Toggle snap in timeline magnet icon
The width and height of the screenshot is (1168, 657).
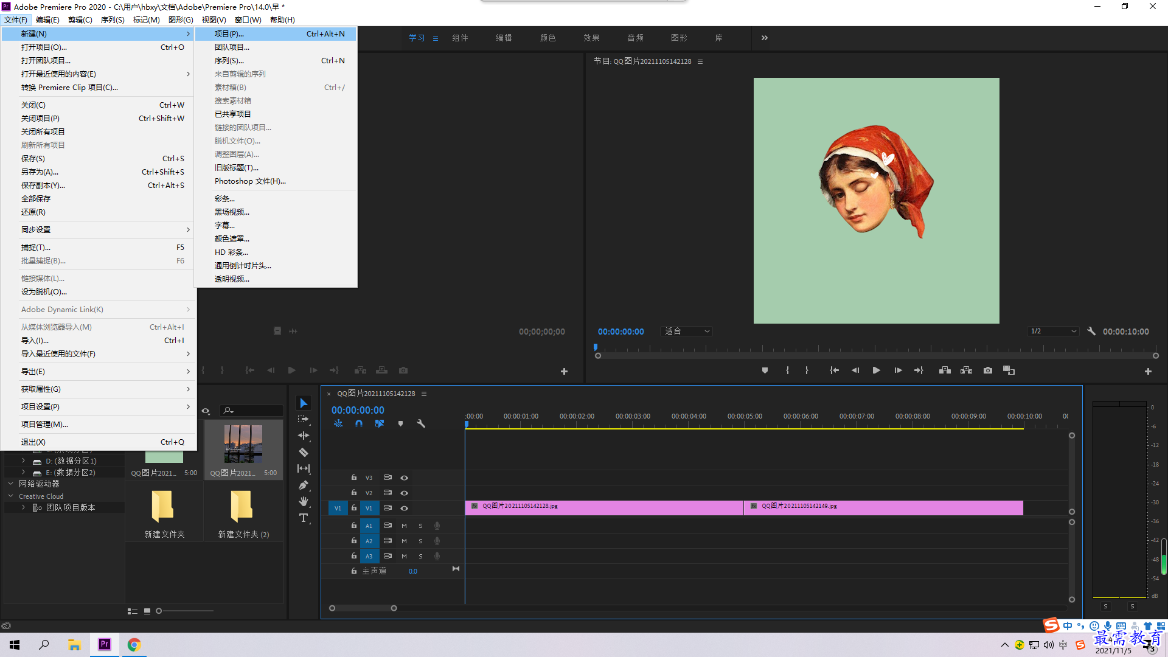tap(359, 423)
